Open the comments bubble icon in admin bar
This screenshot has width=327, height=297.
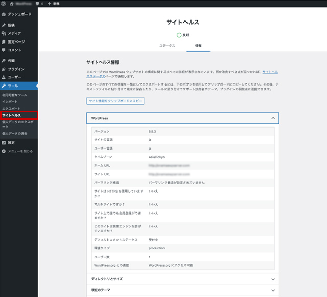click(x=37, y=4)
